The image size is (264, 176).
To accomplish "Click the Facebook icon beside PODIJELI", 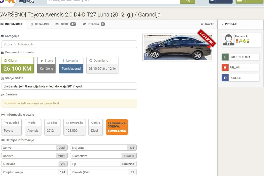I will (225, 78).
